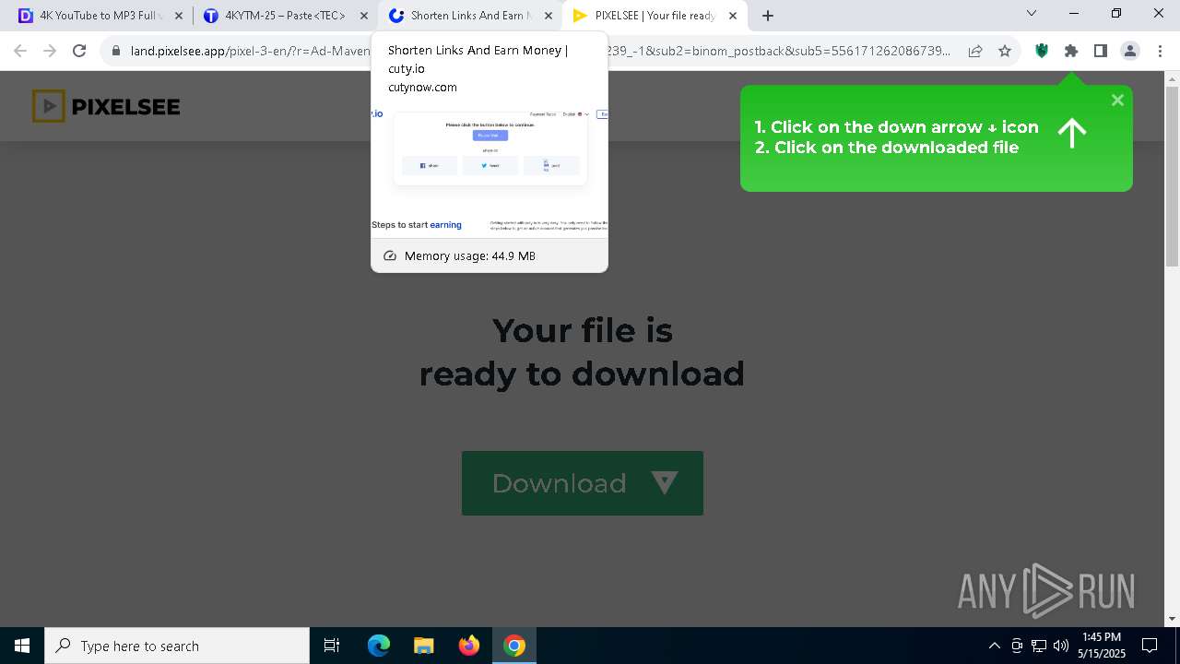Screen dimensions: 1180x664
Task: Close the PIXELSEE tab
Action: 733,16
